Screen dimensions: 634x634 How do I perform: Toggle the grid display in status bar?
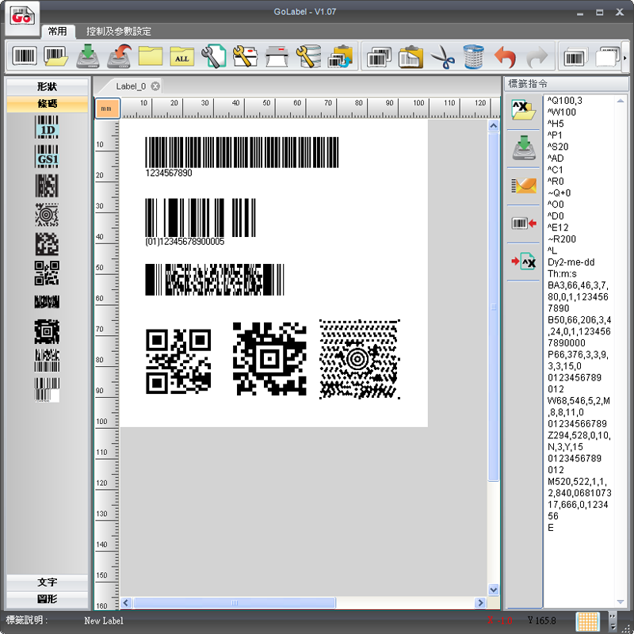pos(587,621)
